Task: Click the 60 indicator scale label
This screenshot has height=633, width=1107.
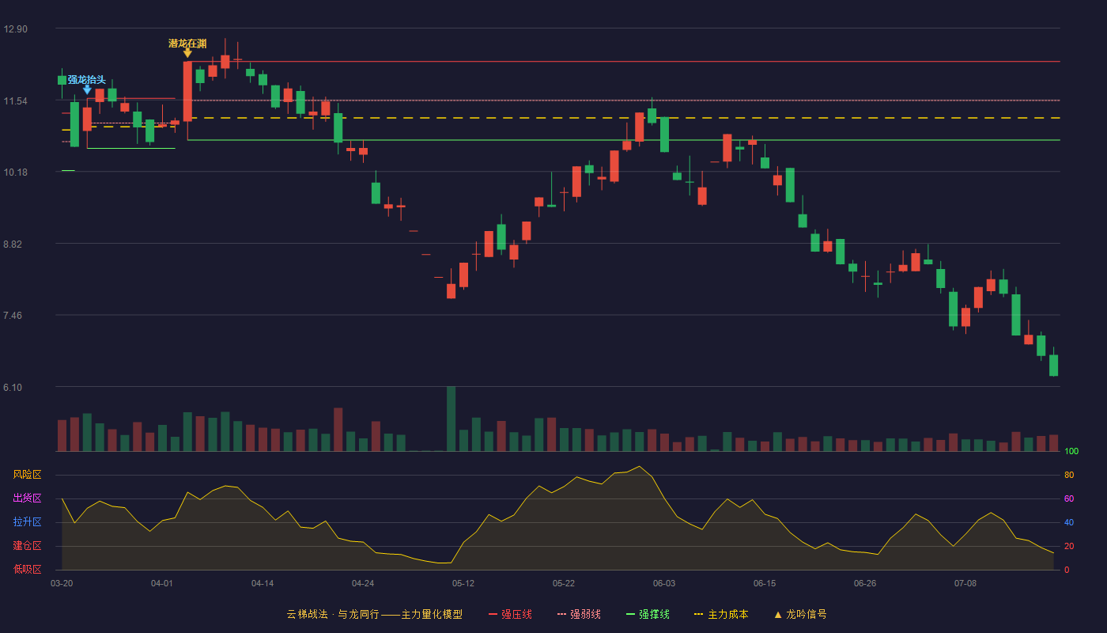Action: pyautogui.click(x=1069, y=499)
